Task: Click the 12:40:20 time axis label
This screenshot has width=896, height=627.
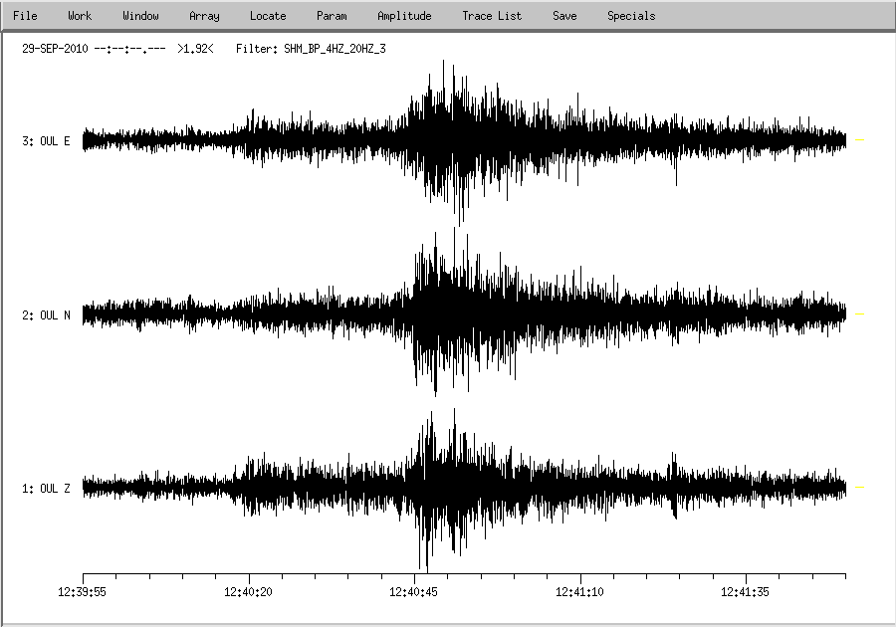Action: pyautogui.click(x=248, y=591)
